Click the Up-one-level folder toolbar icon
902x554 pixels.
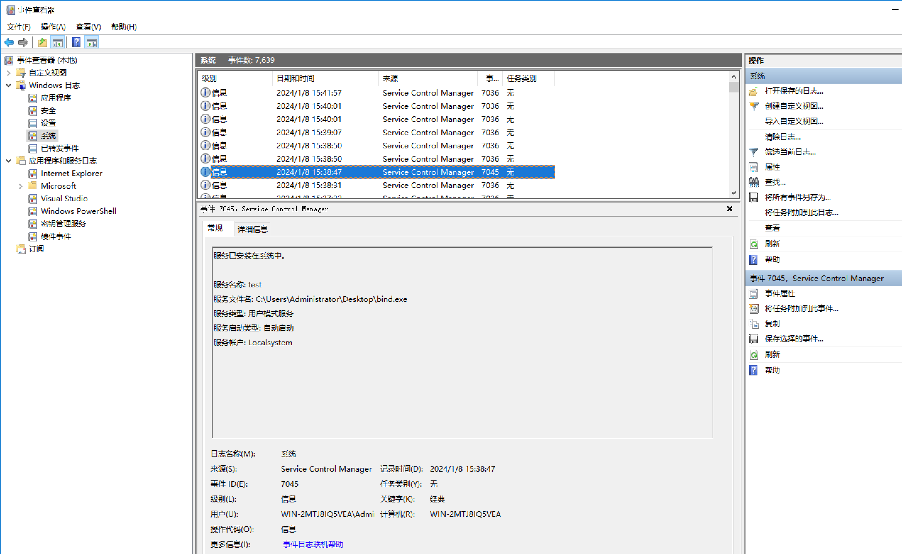[x=43, y=42]
